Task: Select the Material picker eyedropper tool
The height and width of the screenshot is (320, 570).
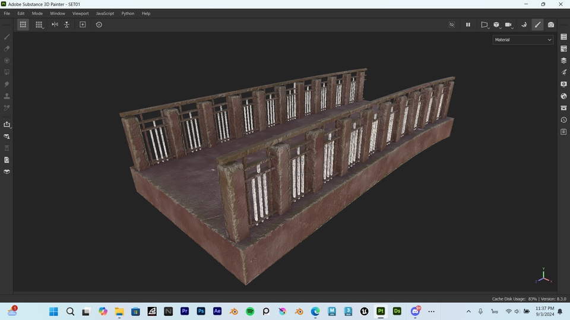Action: [7, 107]
